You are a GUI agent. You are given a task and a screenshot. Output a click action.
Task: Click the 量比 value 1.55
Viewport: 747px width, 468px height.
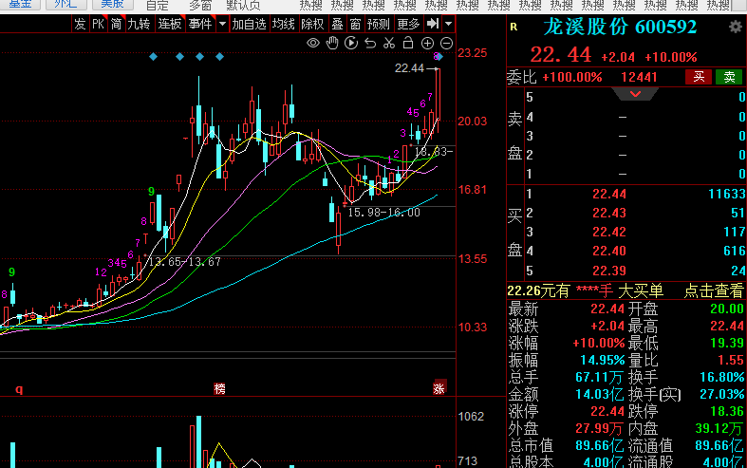(731, 360)
